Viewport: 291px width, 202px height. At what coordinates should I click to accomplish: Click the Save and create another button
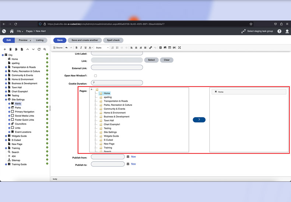(85, 40)
